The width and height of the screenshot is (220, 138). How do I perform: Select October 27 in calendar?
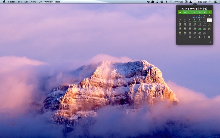pos(185,33)
